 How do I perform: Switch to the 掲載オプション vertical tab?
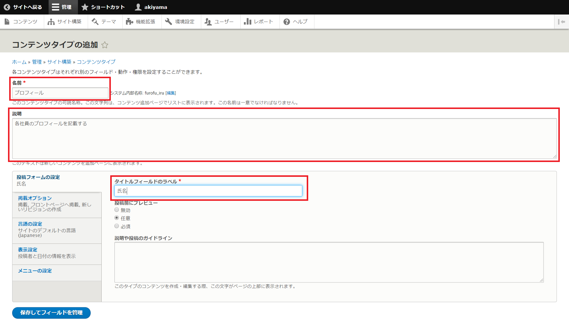pos(35,198)
